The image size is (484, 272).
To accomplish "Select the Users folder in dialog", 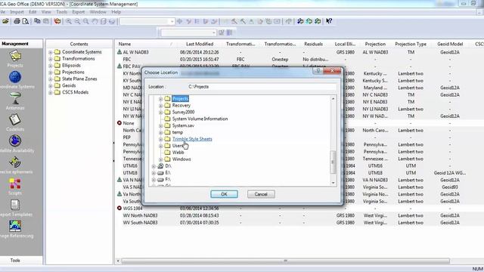I will 178,146.
